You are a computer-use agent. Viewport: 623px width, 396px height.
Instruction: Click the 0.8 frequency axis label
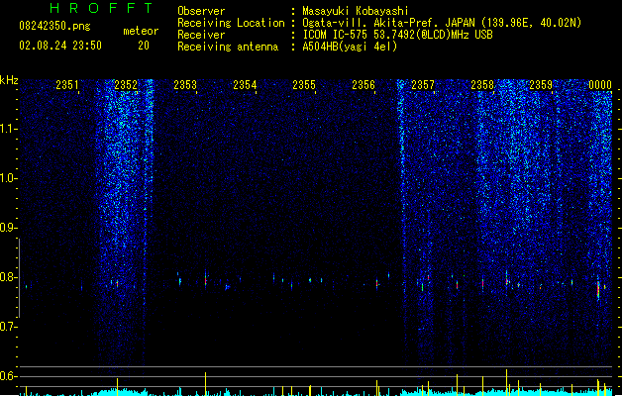(8, 277)
